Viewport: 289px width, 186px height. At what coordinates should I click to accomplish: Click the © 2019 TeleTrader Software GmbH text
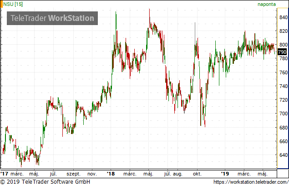pos(45,182)
